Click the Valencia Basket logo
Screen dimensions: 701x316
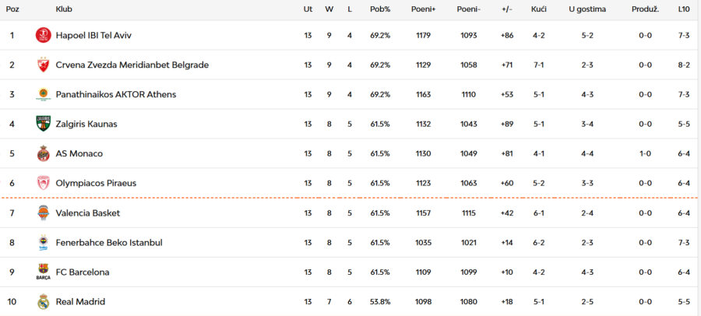click(x=43, y=212)
